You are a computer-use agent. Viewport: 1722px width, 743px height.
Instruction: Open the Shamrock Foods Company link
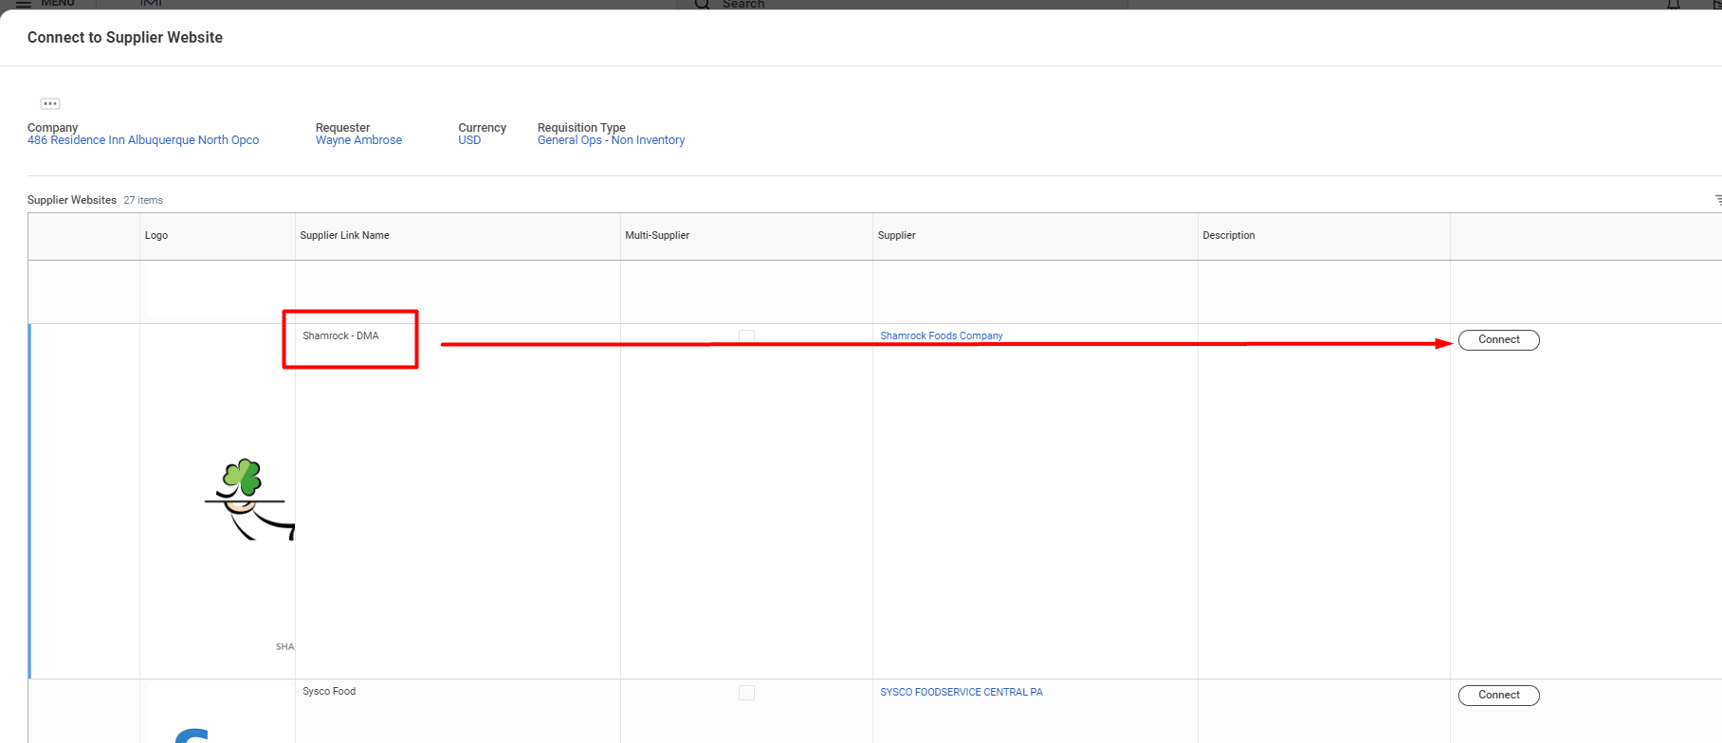941,335
